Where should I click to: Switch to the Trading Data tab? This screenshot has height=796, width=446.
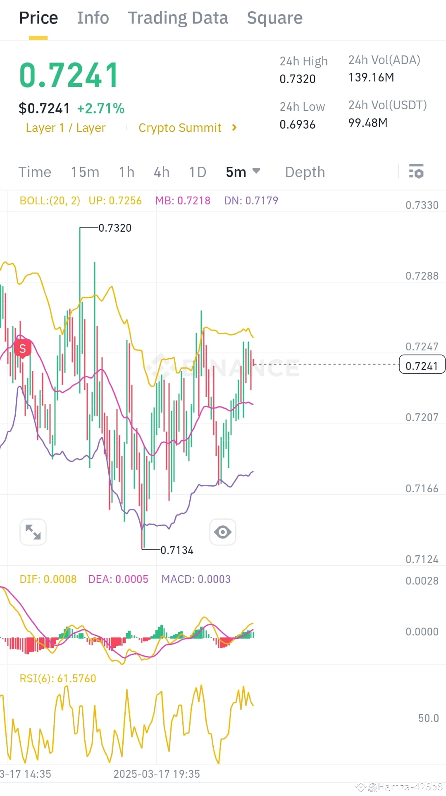[x=178, y=17]
